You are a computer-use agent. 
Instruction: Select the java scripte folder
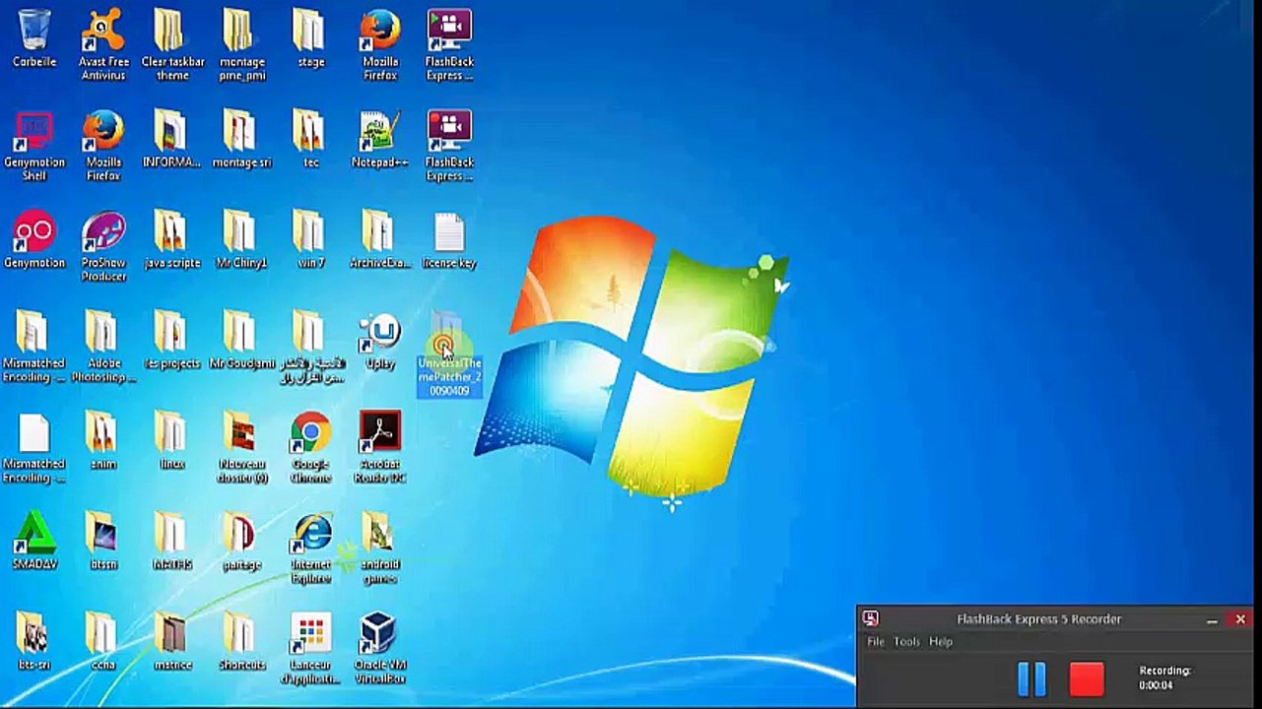pyautogui.click(x=172, y=238)
